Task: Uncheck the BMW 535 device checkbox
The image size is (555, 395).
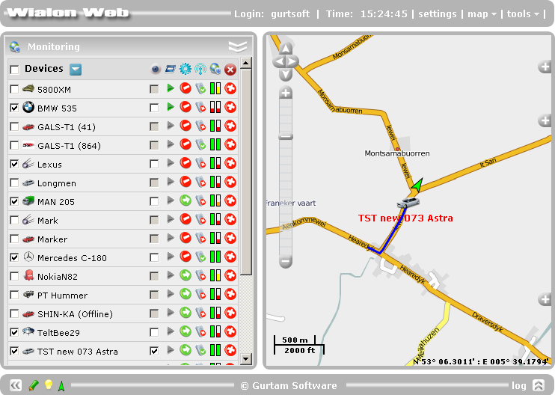Action: point(14,108)
